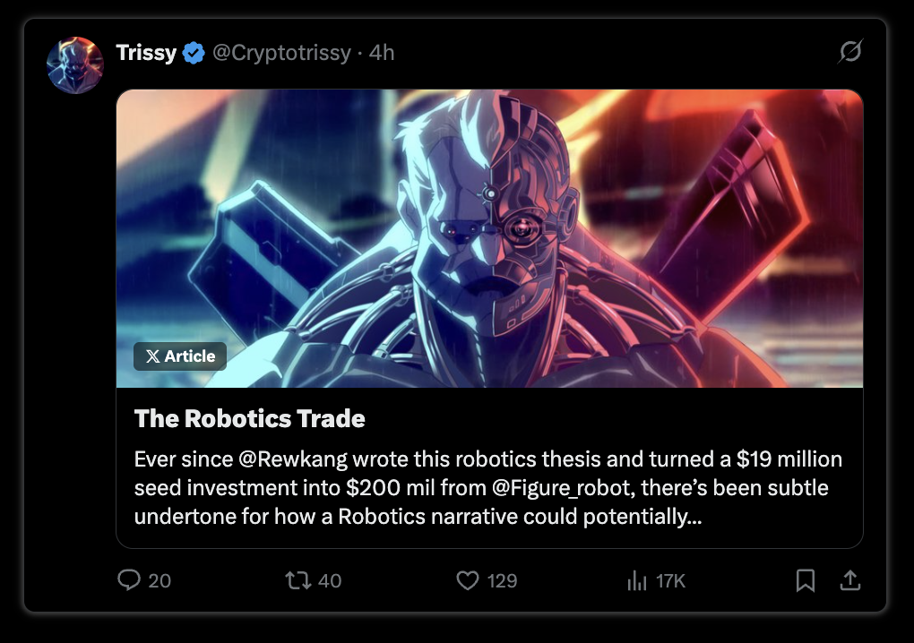This screenshot has height=643, width=914.
Task: Click the 17K views count
Action: [670, 580]
